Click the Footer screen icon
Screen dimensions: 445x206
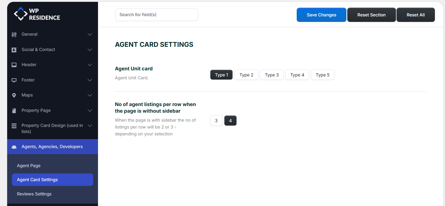14,80
